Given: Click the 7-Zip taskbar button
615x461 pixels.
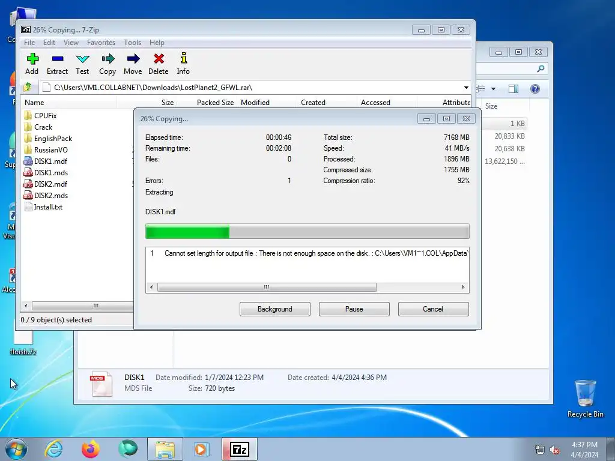Looking at the screenshot, I should point(240,449).
